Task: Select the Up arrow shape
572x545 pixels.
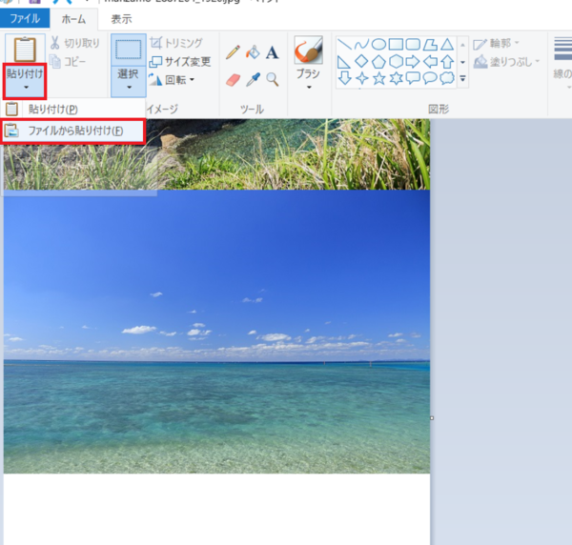Action: coord(447,62)
